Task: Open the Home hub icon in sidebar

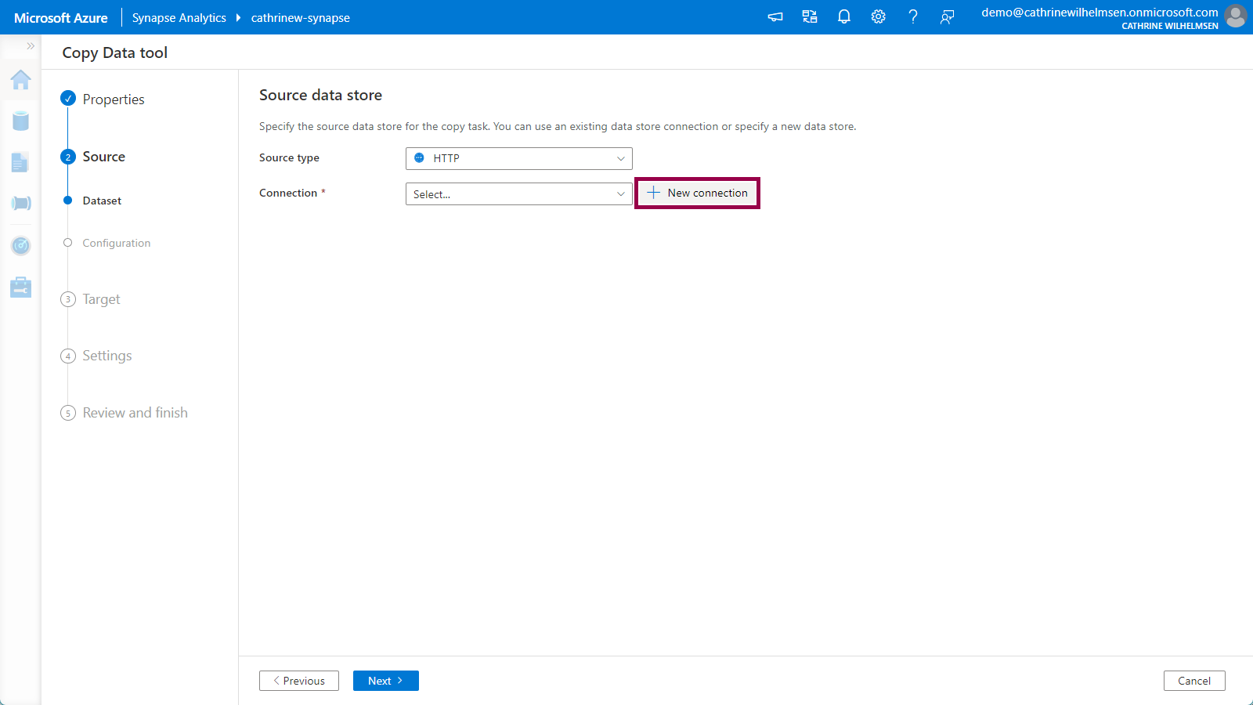Action: [21, 80]
